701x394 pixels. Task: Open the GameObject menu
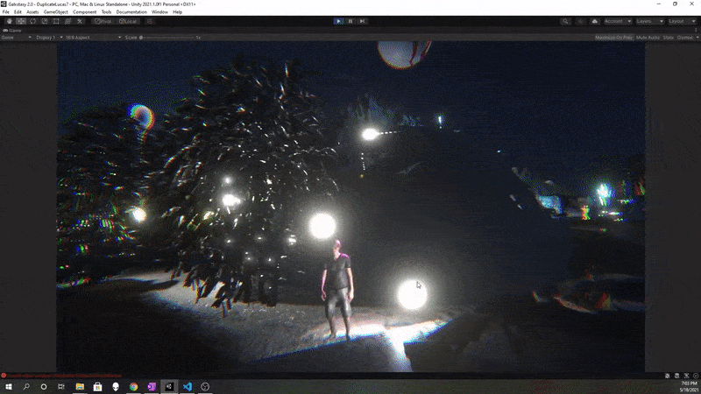click(x=56, y=12)
